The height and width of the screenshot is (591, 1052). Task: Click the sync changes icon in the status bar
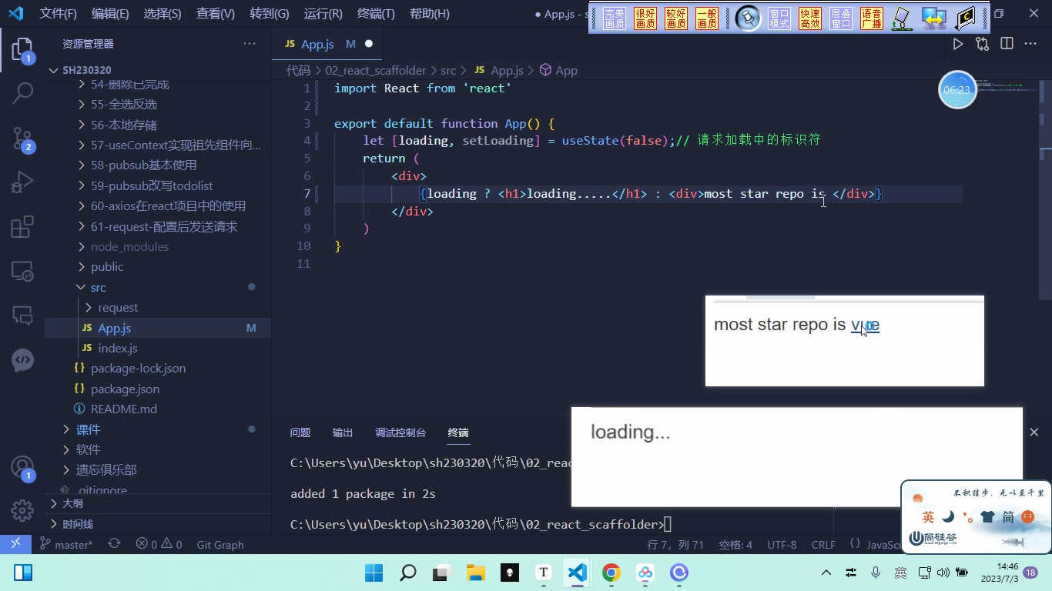[x=114, y=544]
